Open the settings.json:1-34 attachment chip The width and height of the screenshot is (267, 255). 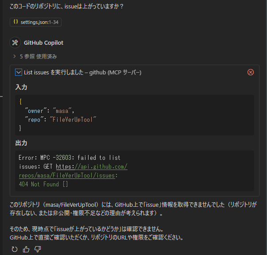click(x=35, y=22)
